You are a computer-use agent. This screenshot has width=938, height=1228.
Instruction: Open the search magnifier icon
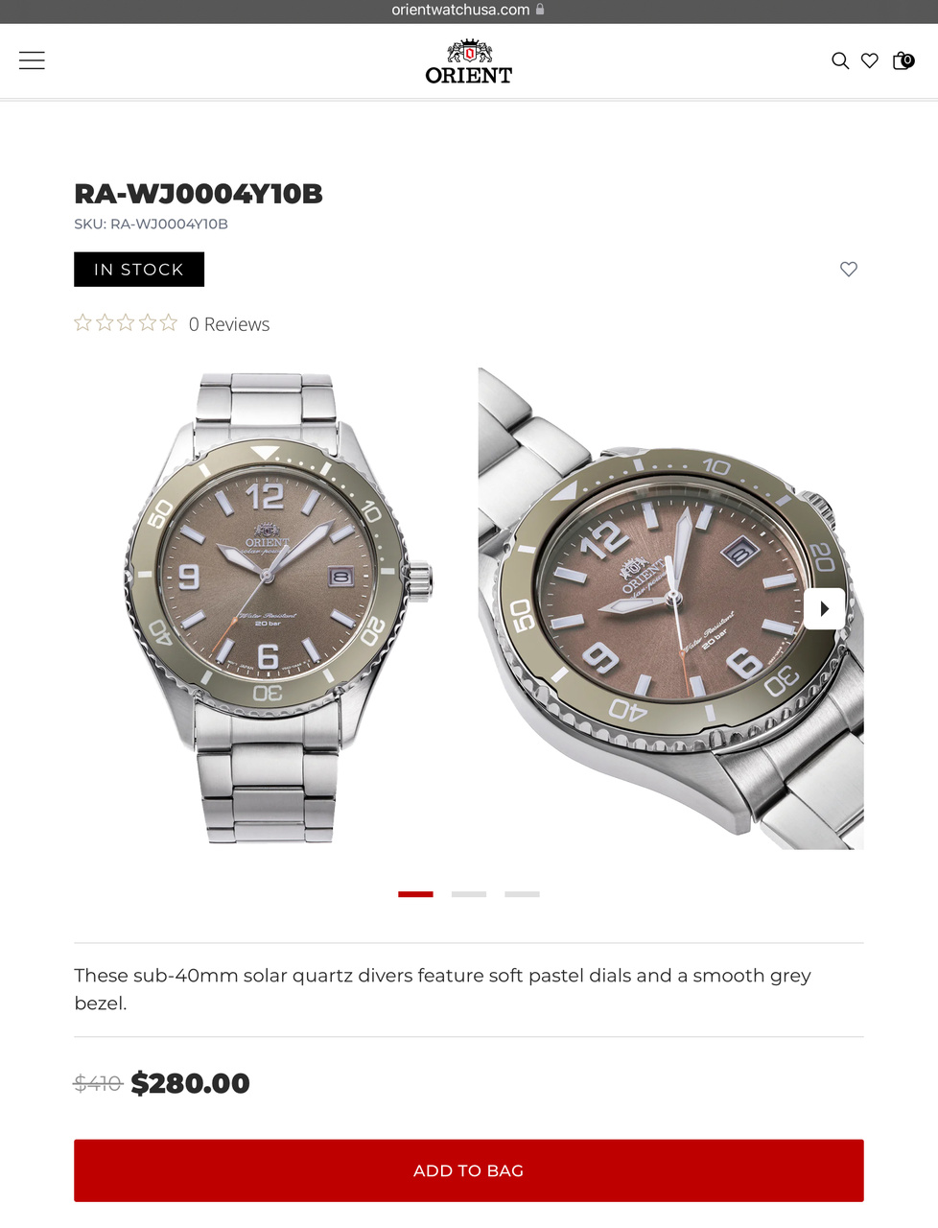pyautogui.click(x=840, y=60)
